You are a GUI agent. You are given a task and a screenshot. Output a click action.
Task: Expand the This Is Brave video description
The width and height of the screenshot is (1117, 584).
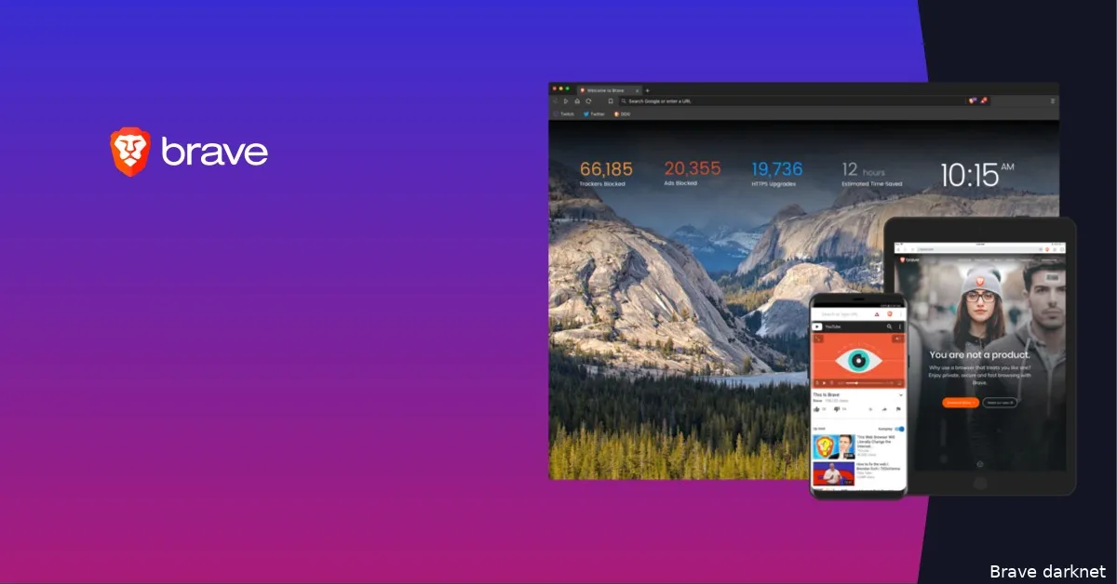coord(900,394)
